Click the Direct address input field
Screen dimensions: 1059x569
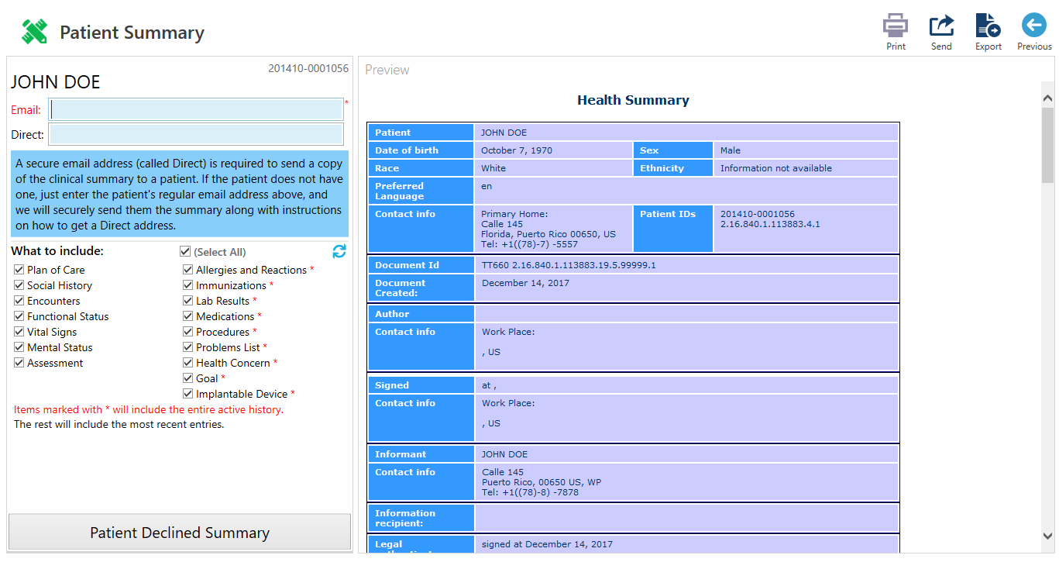(x=196, y=134)
